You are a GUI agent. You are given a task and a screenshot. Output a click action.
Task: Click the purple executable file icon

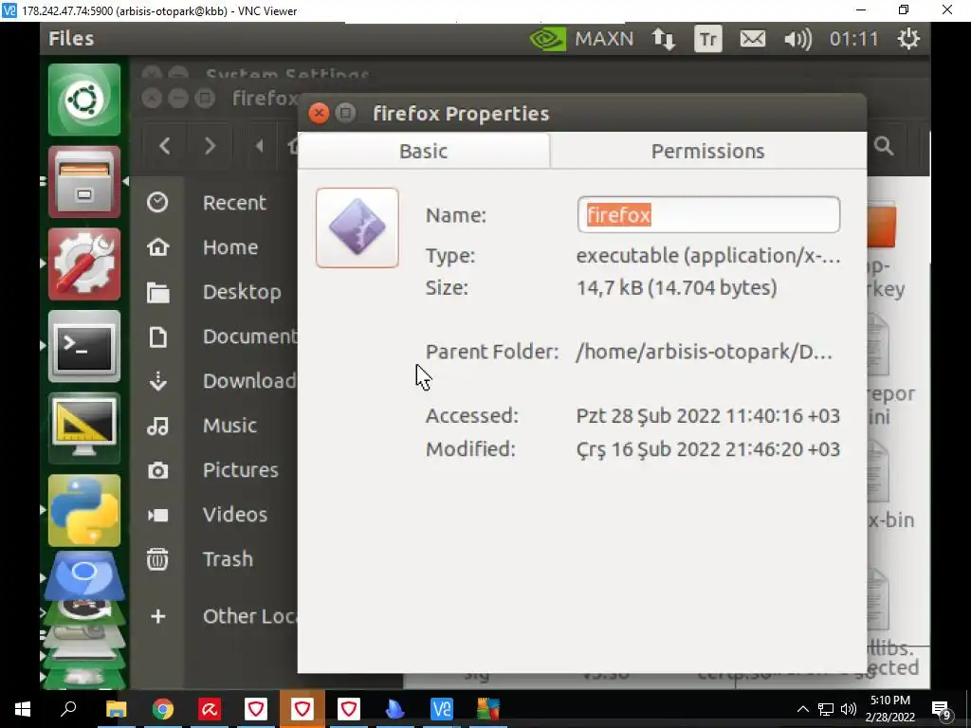(x=357, y=227)
